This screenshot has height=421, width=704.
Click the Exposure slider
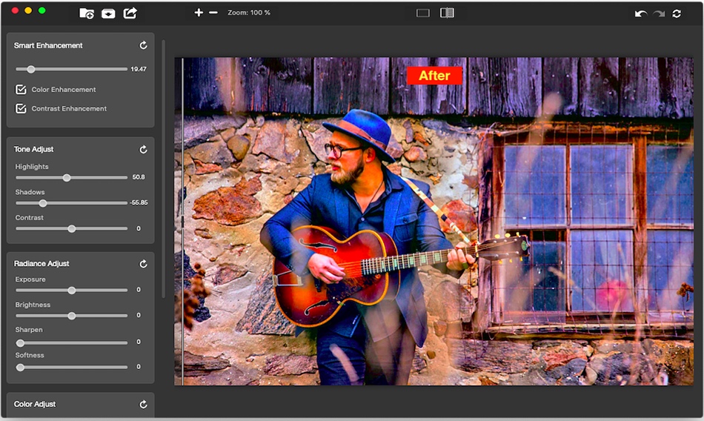tap(71, 291)
